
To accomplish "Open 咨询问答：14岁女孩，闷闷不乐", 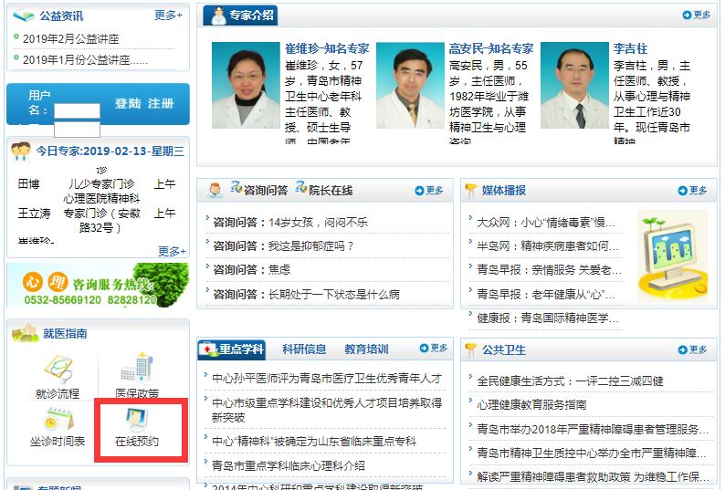I will click(290, 223).
